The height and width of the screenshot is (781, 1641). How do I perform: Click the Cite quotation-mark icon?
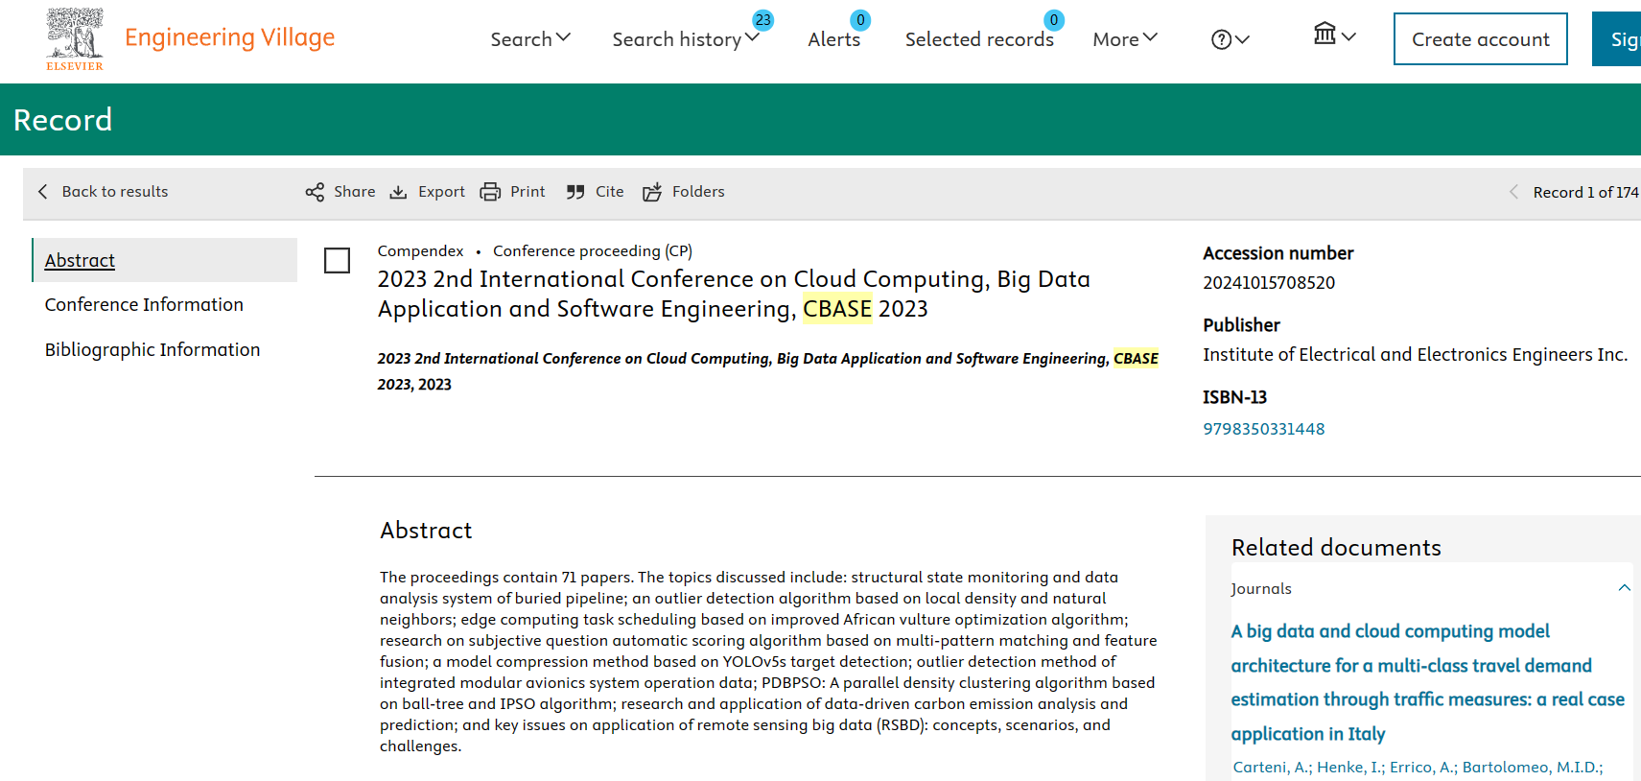pyautogui.click(x=575, y=192)
